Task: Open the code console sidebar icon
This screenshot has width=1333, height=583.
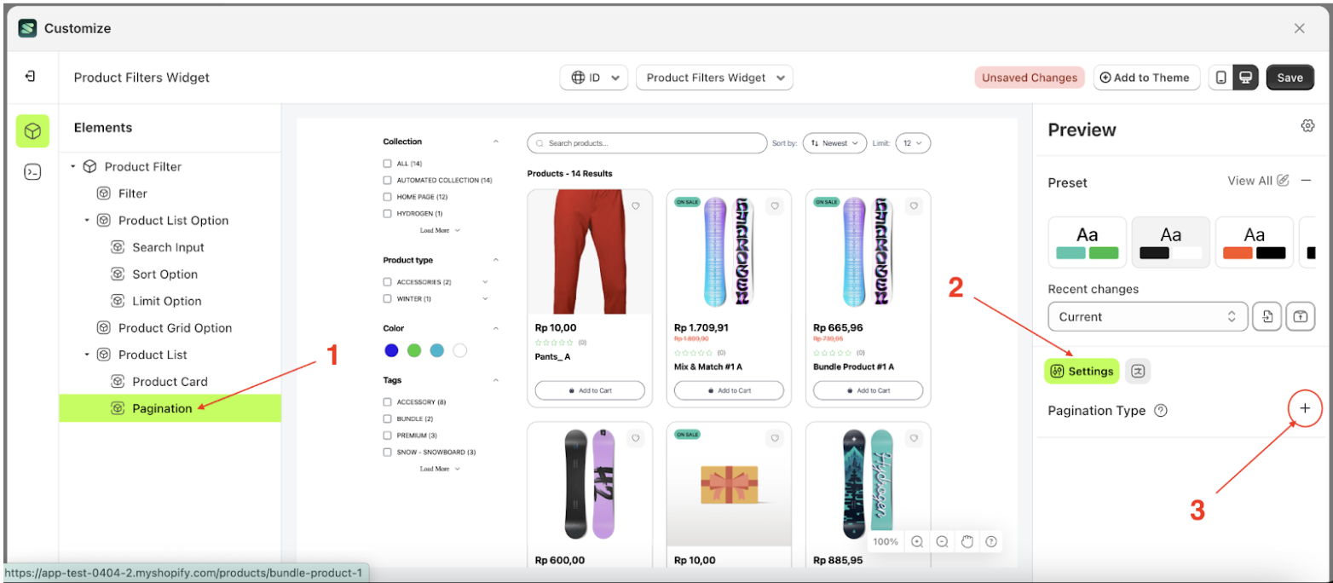Action: coord(32,172)
